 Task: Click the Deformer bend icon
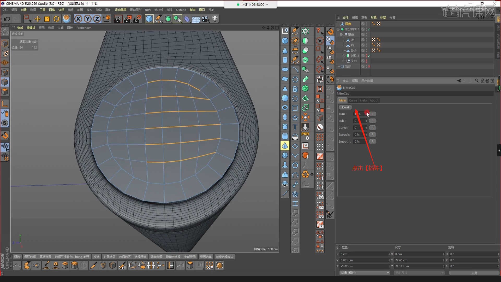click(187, 19)
